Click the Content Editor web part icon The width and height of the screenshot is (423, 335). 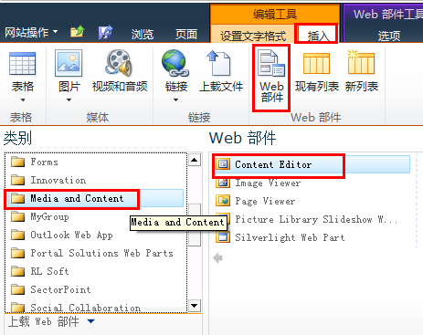coord(223,164)
